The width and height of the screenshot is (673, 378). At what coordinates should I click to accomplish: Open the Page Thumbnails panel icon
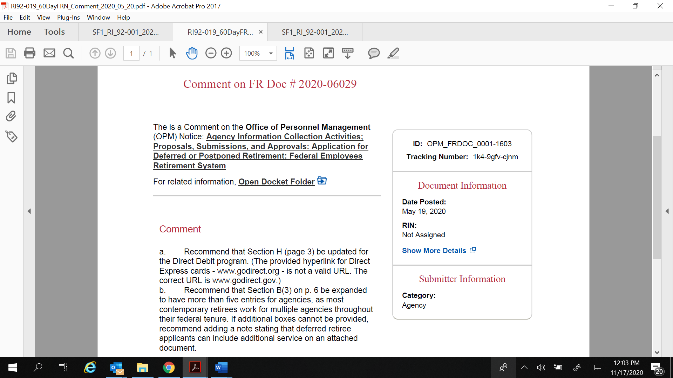pos(12,78)
